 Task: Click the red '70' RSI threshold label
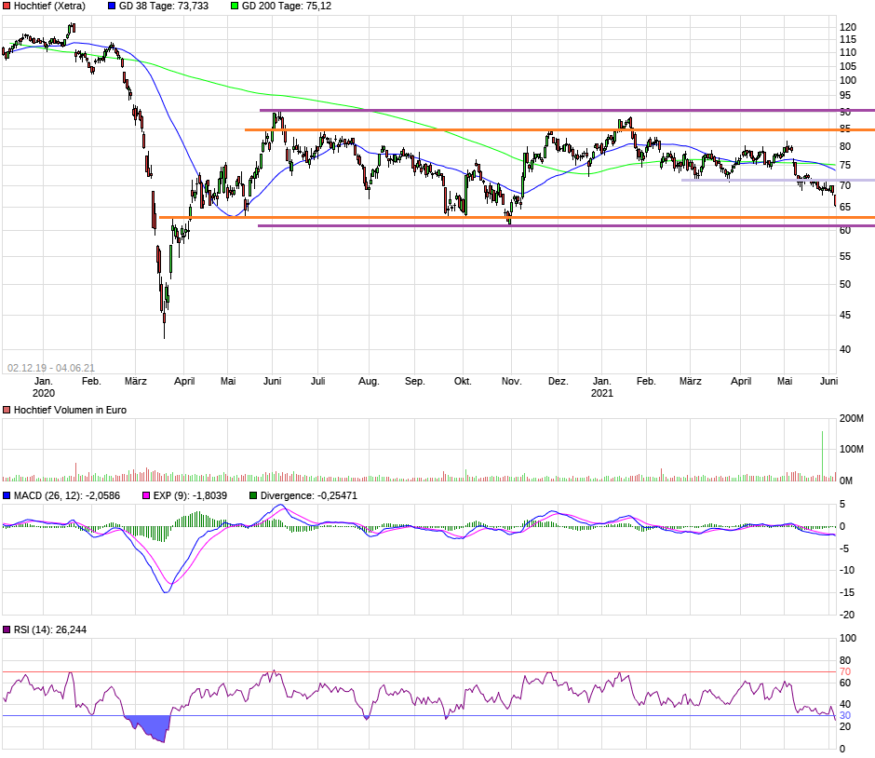[x=845, y=672]
